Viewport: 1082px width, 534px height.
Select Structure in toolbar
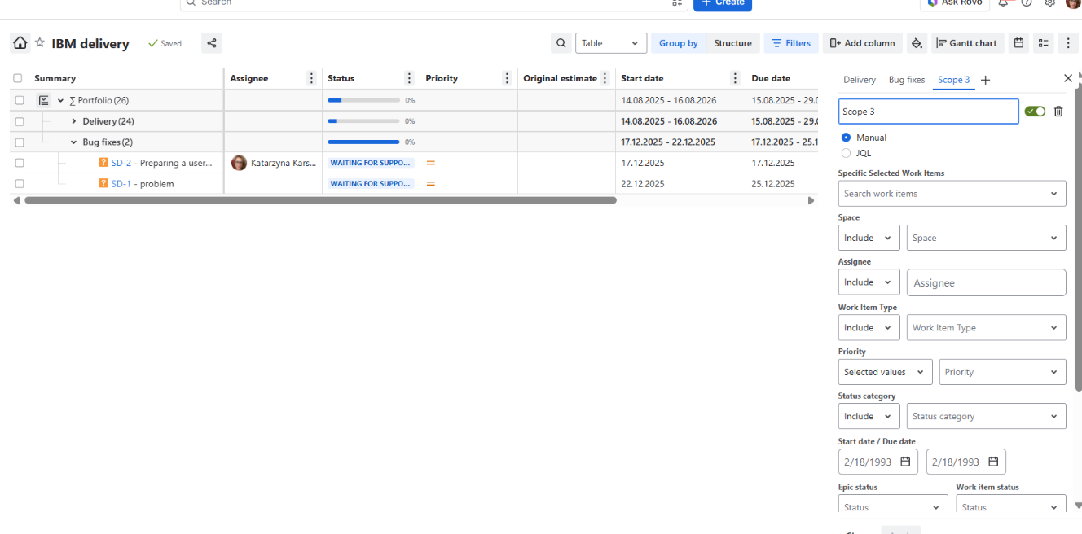click(733, 43)
